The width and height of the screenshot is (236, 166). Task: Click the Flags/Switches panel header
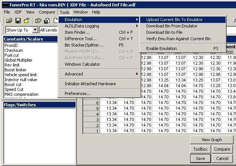[x=39, y=105]
